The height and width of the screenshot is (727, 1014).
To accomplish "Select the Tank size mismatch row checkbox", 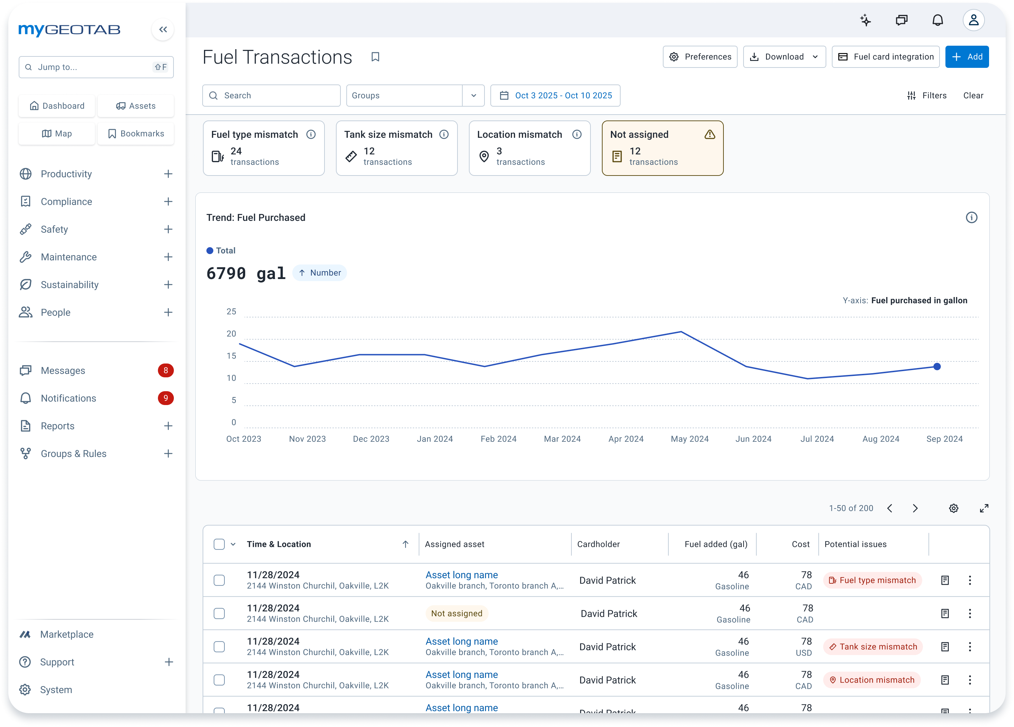I will point(219,647).
